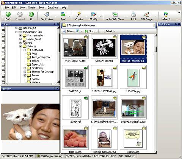This screenshot has height=159, width=182.
Task: Go up one folder with Up icon
Action: tap(31, 14)
